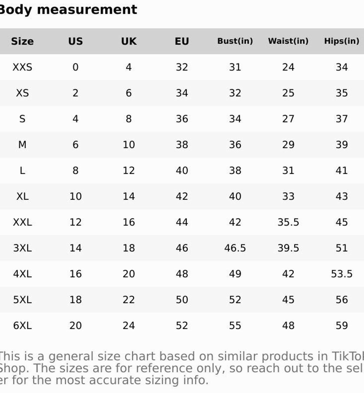Select the 3XL size row label

[x=22, y=248]
